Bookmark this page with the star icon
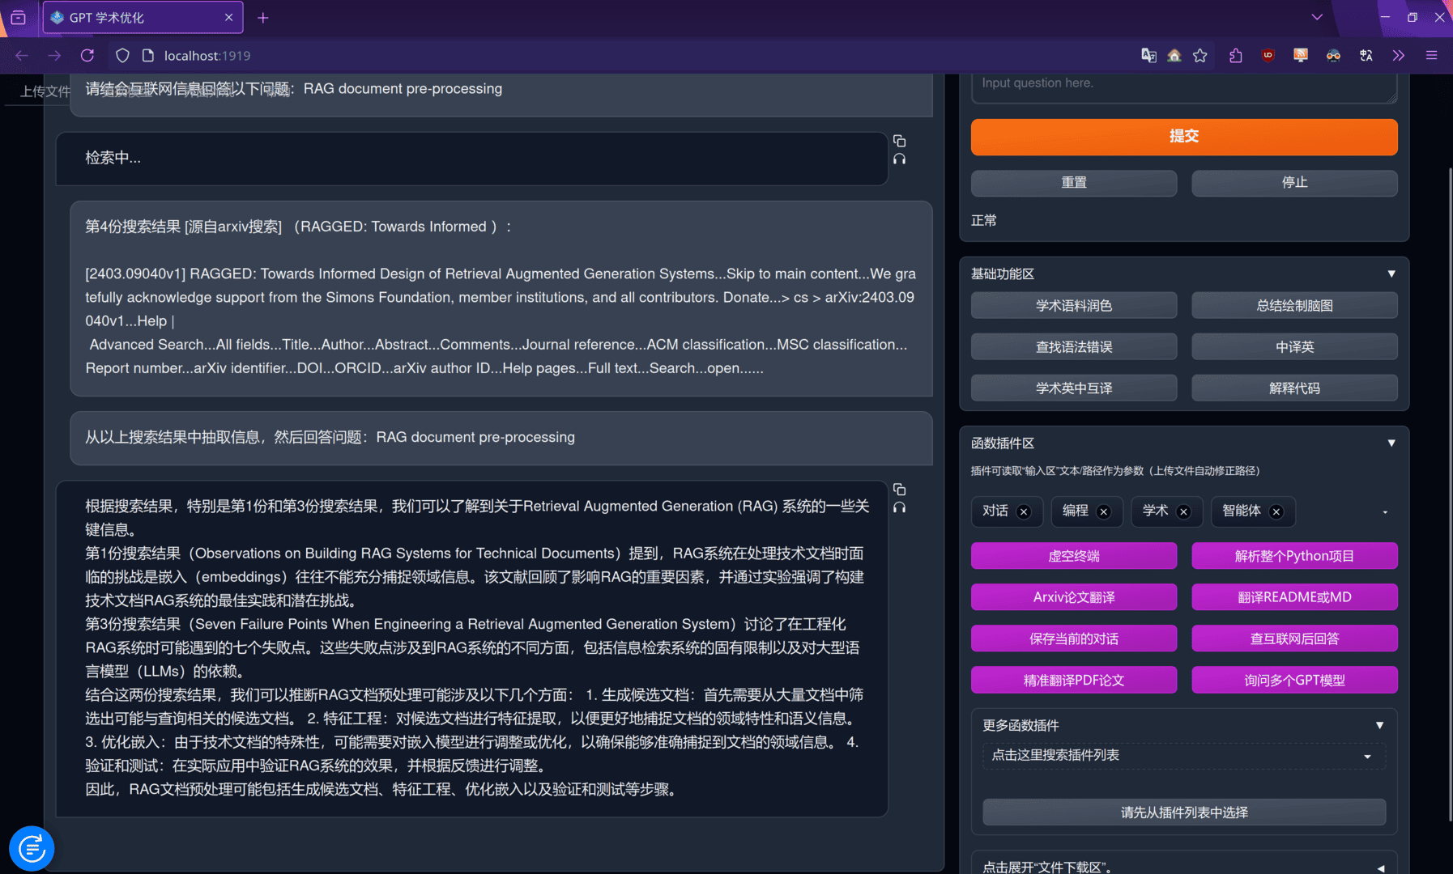Image resolution: width=1453 pixels, height=874 pixels. point(1200,55)
